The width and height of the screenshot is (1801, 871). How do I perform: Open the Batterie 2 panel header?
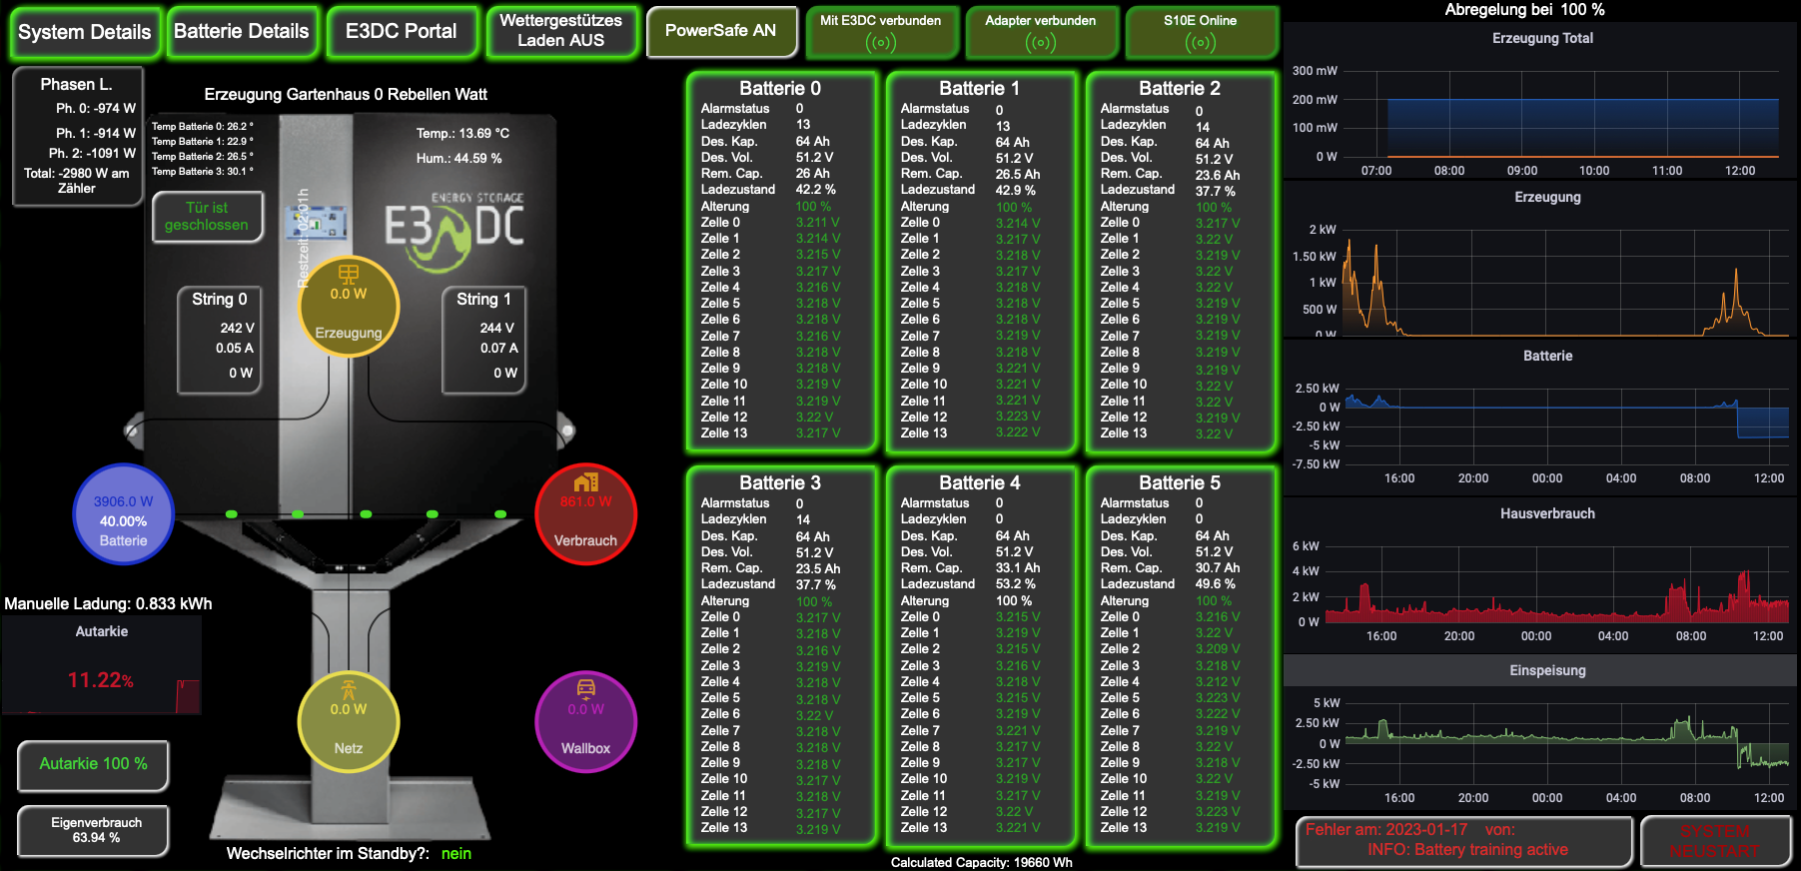tap(1180, 88)
